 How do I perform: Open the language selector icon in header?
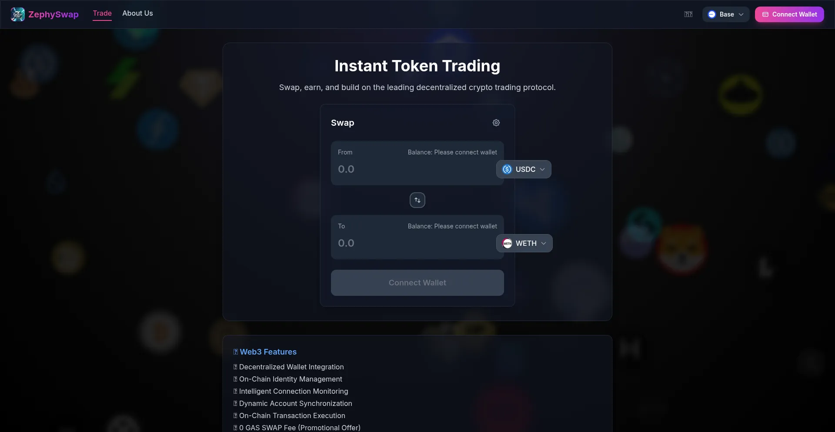click(x=688, y=14)
